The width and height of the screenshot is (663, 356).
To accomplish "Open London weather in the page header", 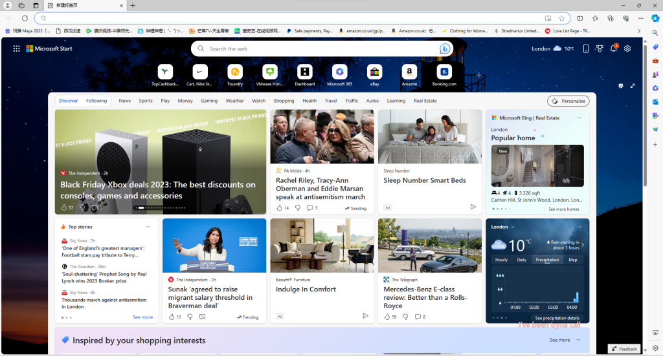I will pyautogui.click(x=552, y=48).
